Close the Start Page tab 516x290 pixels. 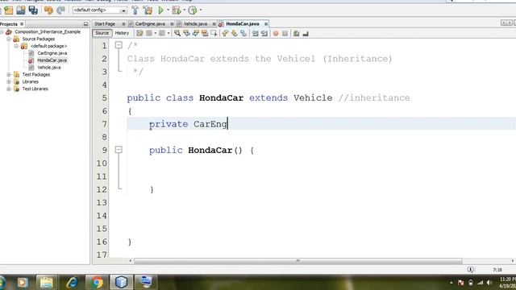(x=123, y=24)
